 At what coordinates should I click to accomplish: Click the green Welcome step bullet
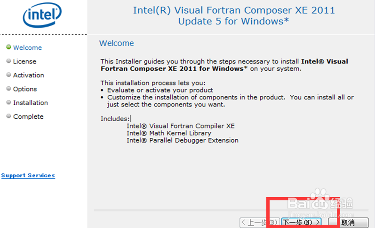click(8, 47)
